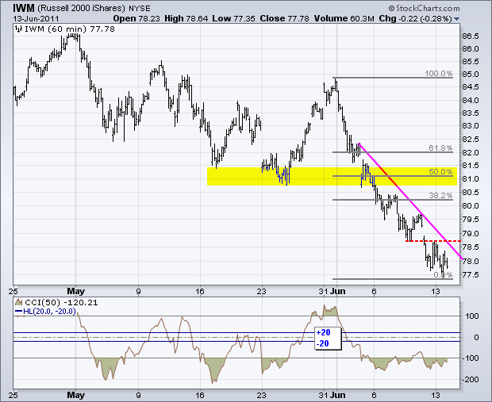Click the magenta downtrend line
The height and width of the screenshot is (402, 492).
tap(410, 201)
